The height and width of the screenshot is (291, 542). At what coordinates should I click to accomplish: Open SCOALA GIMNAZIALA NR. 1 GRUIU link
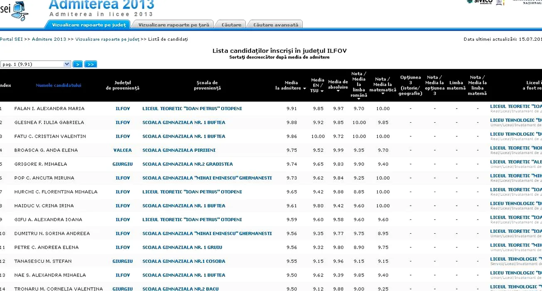click(182, 247)
